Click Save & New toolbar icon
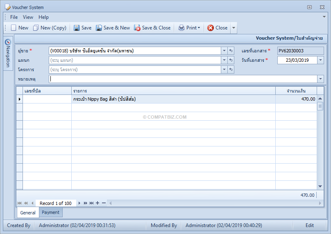This screenshot has height=234, width=331. click(x=99, y=28)
